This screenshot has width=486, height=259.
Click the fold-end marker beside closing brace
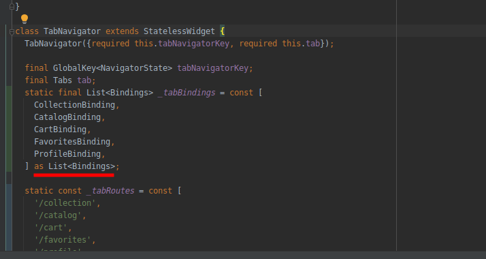click(x=12, y=7)
